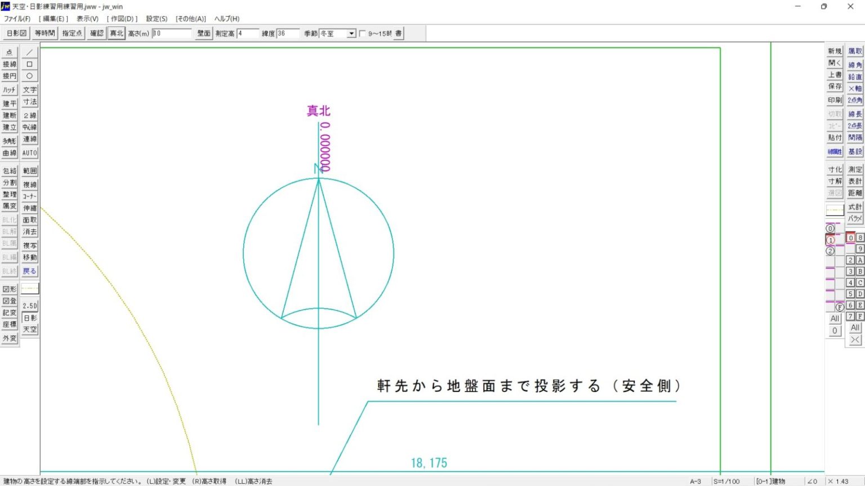
Task: Select the 接円 (tangent circle) tool
Action: (9, 76)
